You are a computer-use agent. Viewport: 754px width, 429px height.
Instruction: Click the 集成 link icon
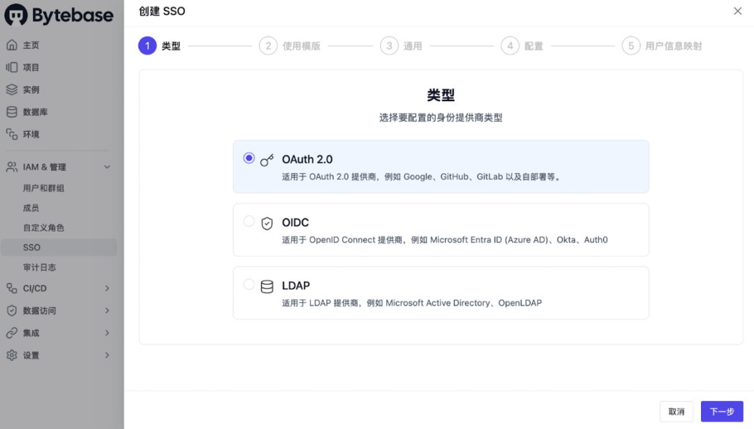(12, 333)
